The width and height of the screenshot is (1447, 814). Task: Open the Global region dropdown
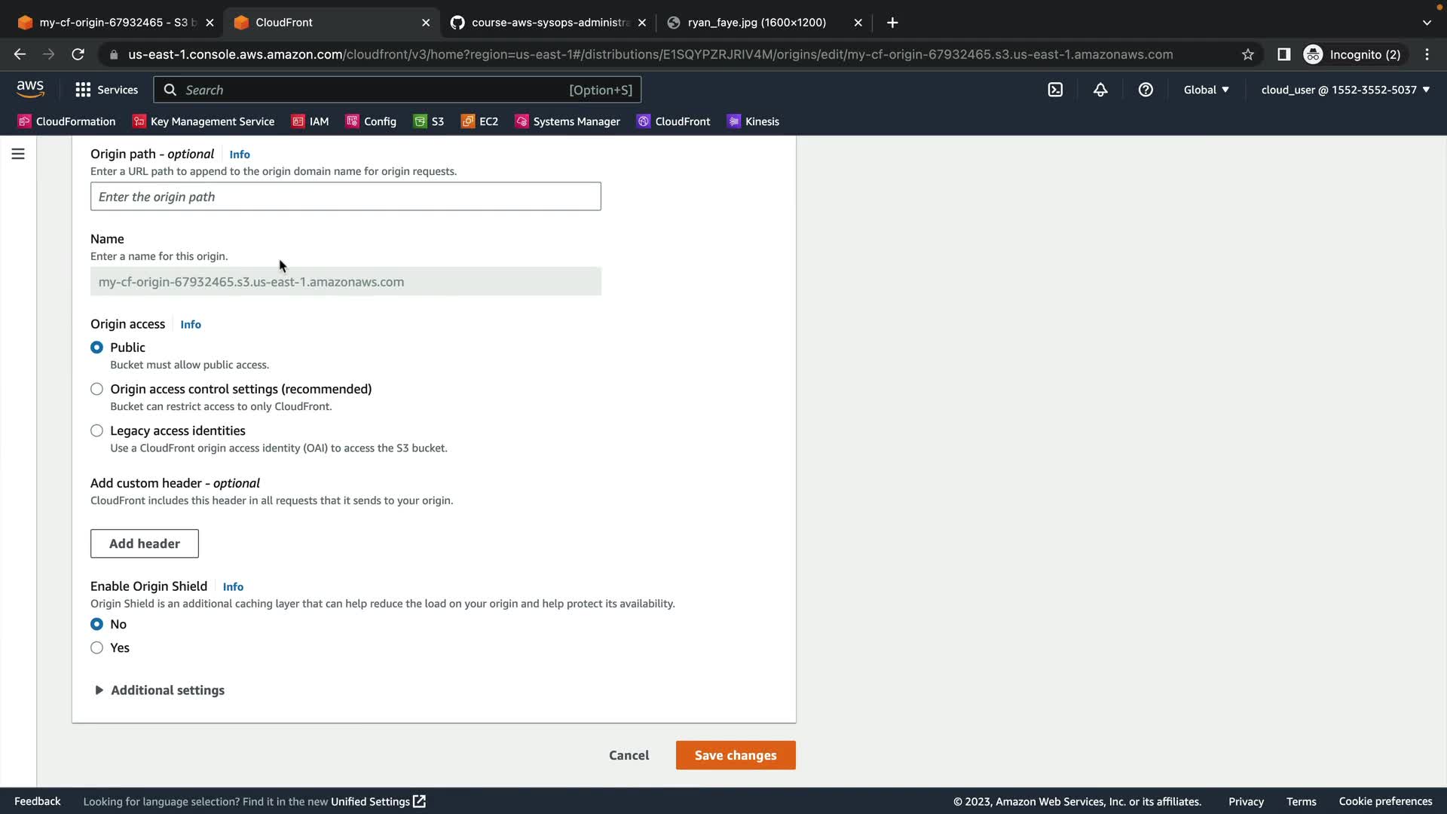tap(1206, 90)
